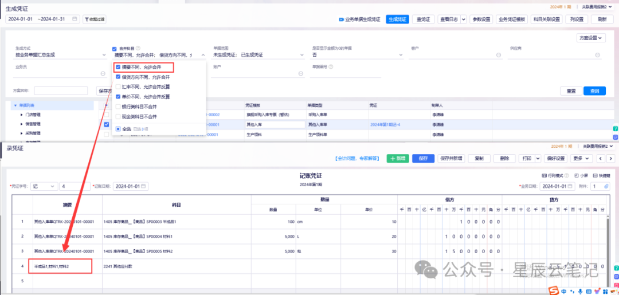
Task: Click the green 新增 button
Action: (398, 158)
